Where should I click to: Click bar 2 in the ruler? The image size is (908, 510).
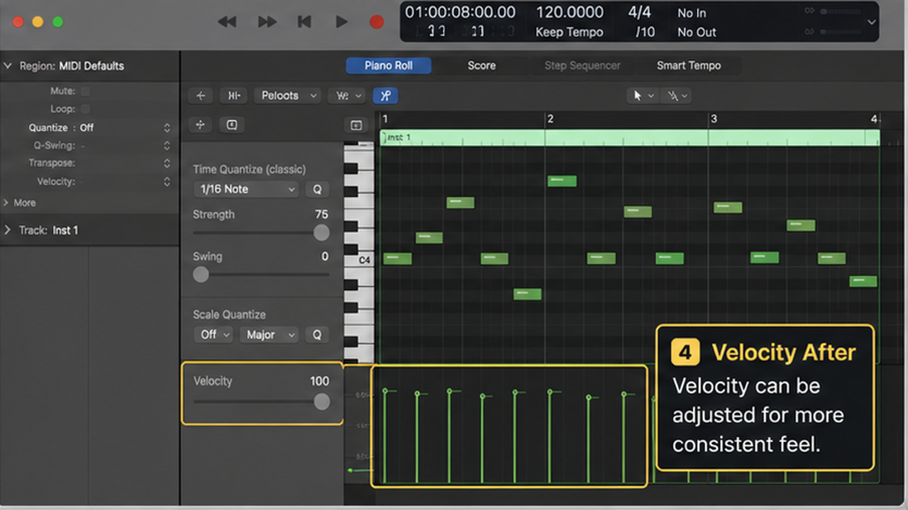[550, 119]
